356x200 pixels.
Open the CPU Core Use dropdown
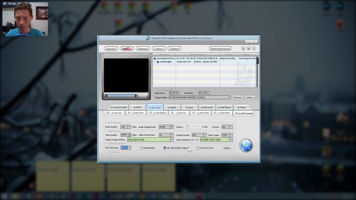(129, 148)
